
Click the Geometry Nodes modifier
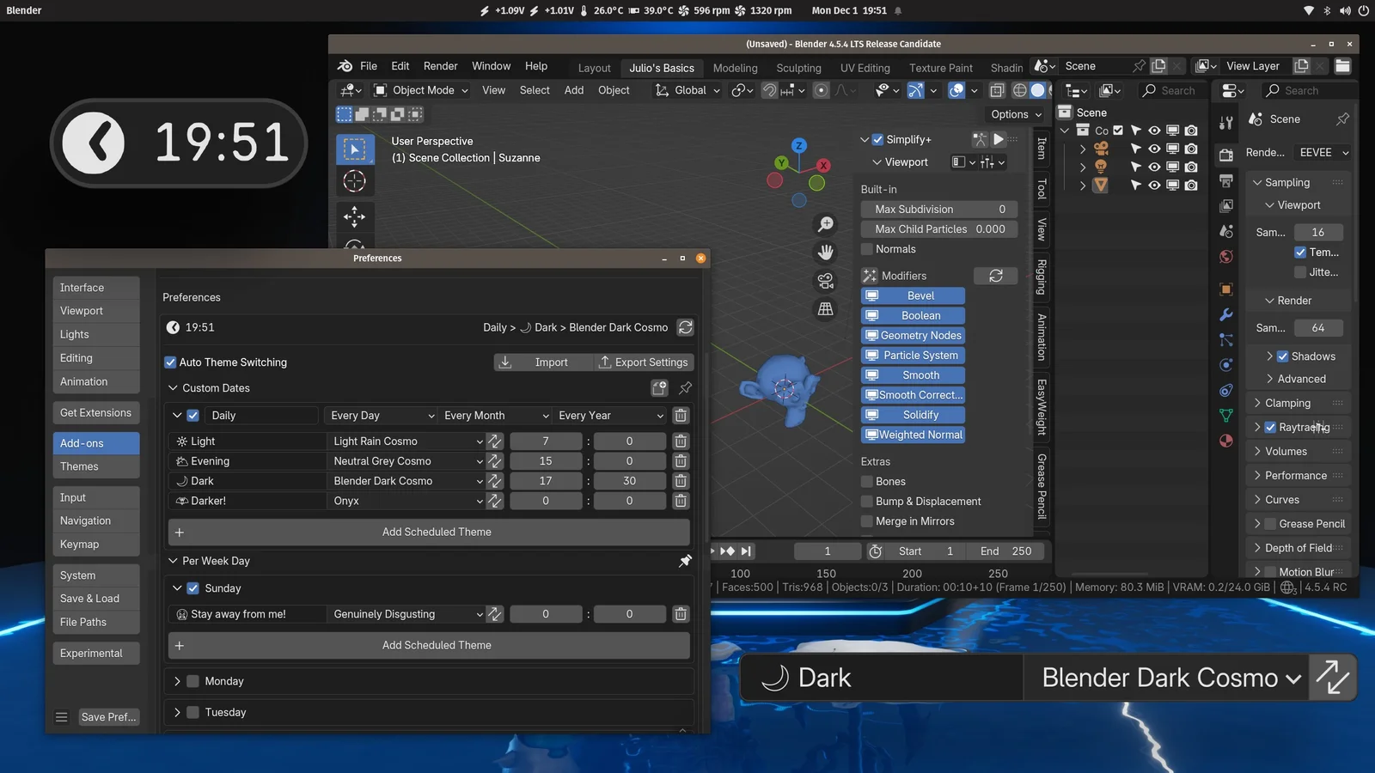[x=913, y=335]
